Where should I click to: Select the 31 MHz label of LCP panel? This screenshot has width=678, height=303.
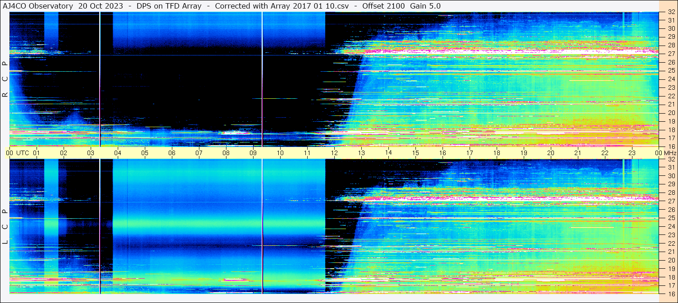coord(671,167)
